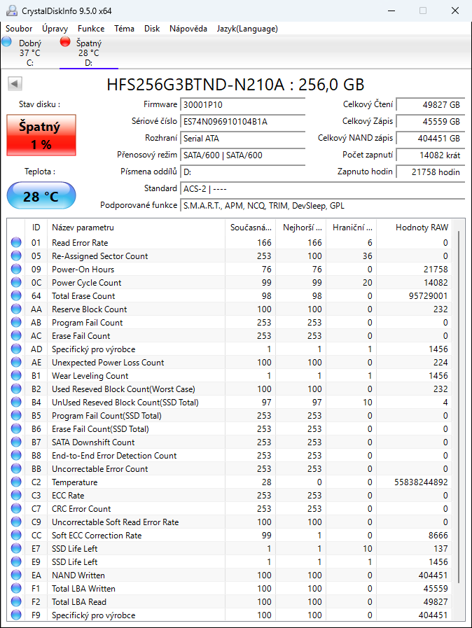Click the 28 °C temperature indicator
472x628 pixels.
coord(41,195)
